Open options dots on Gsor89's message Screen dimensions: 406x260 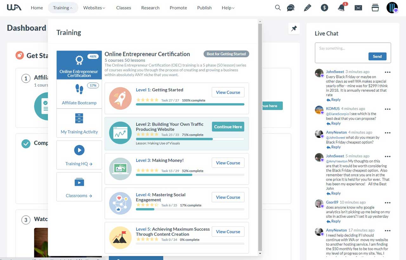tap(387, 202)
